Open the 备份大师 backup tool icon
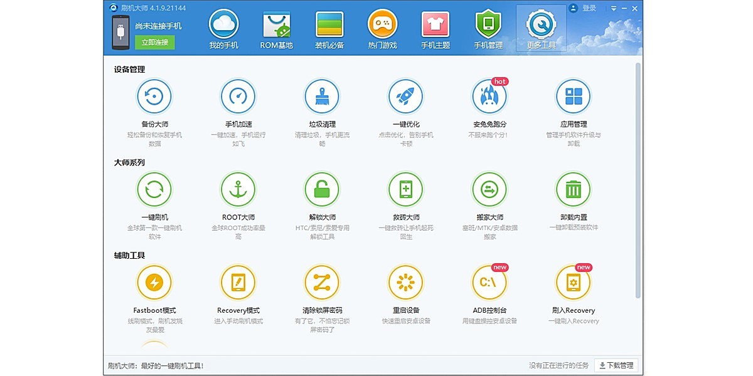Viewport: 753px width, 376px height. pos(154,97)
